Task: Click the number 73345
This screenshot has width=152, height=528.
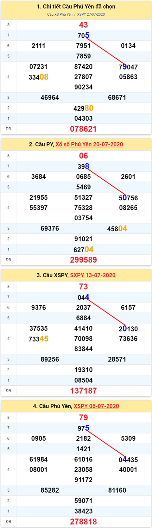Action: 38,339
